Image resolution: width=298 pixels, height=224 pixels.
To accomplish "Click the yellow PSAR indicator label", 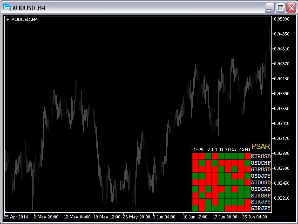I will [x=261, y=146].
